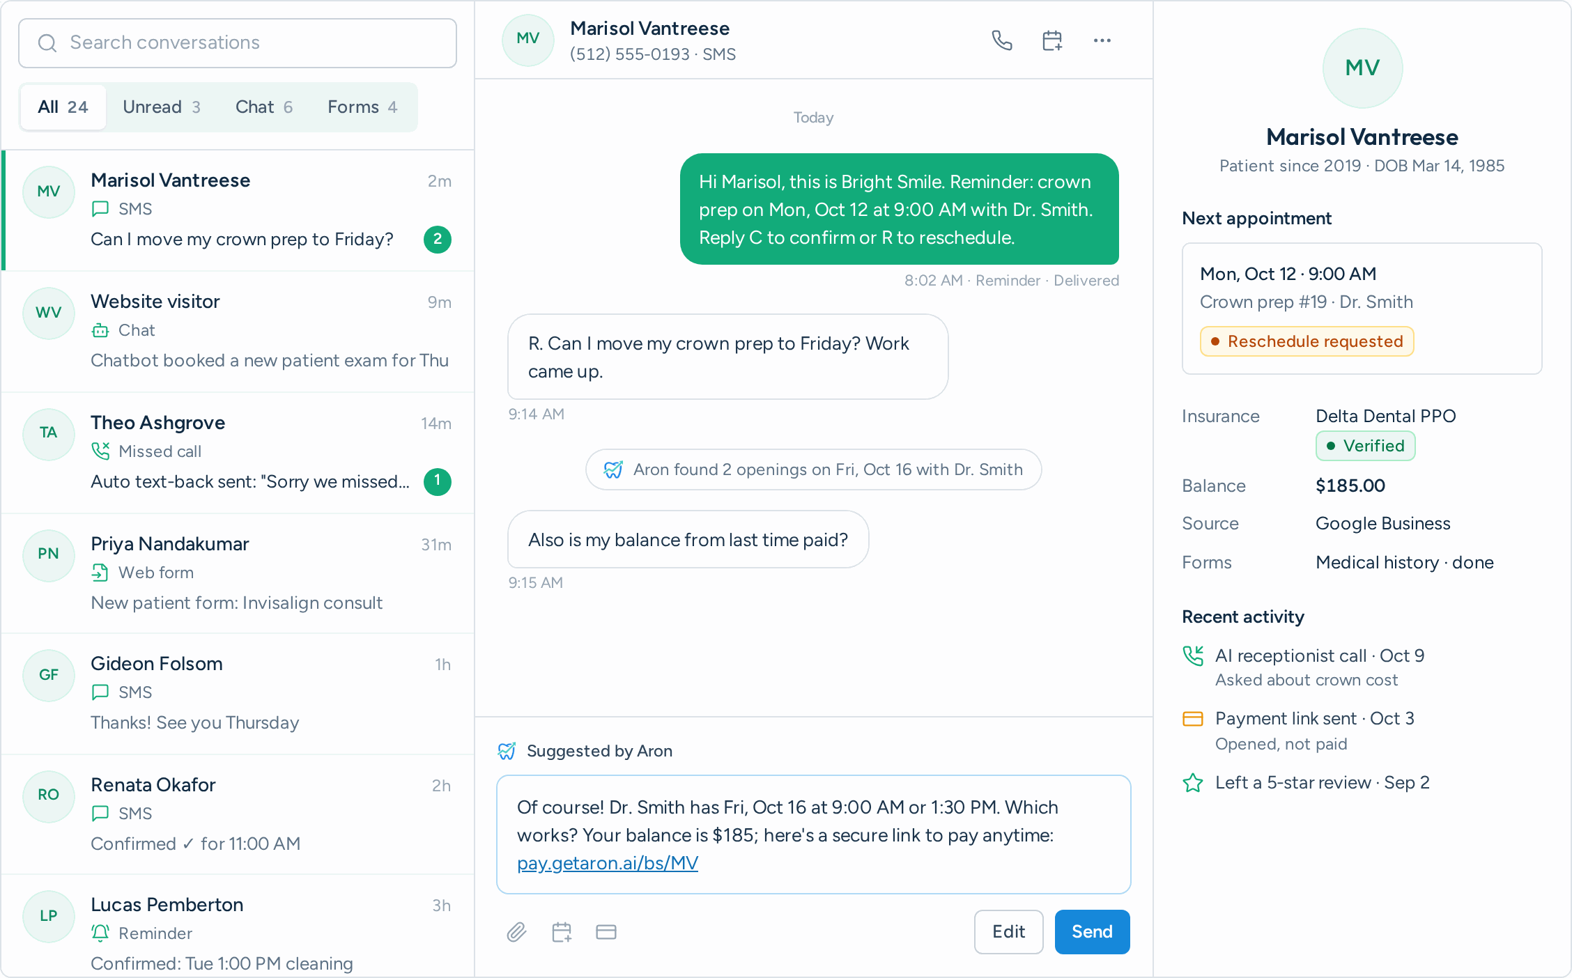The height and width of the screenshot is (978, 1572).
Task: Click the MV avatar in the conversation header
Action: pyautogui.click(x=527, y=40)
